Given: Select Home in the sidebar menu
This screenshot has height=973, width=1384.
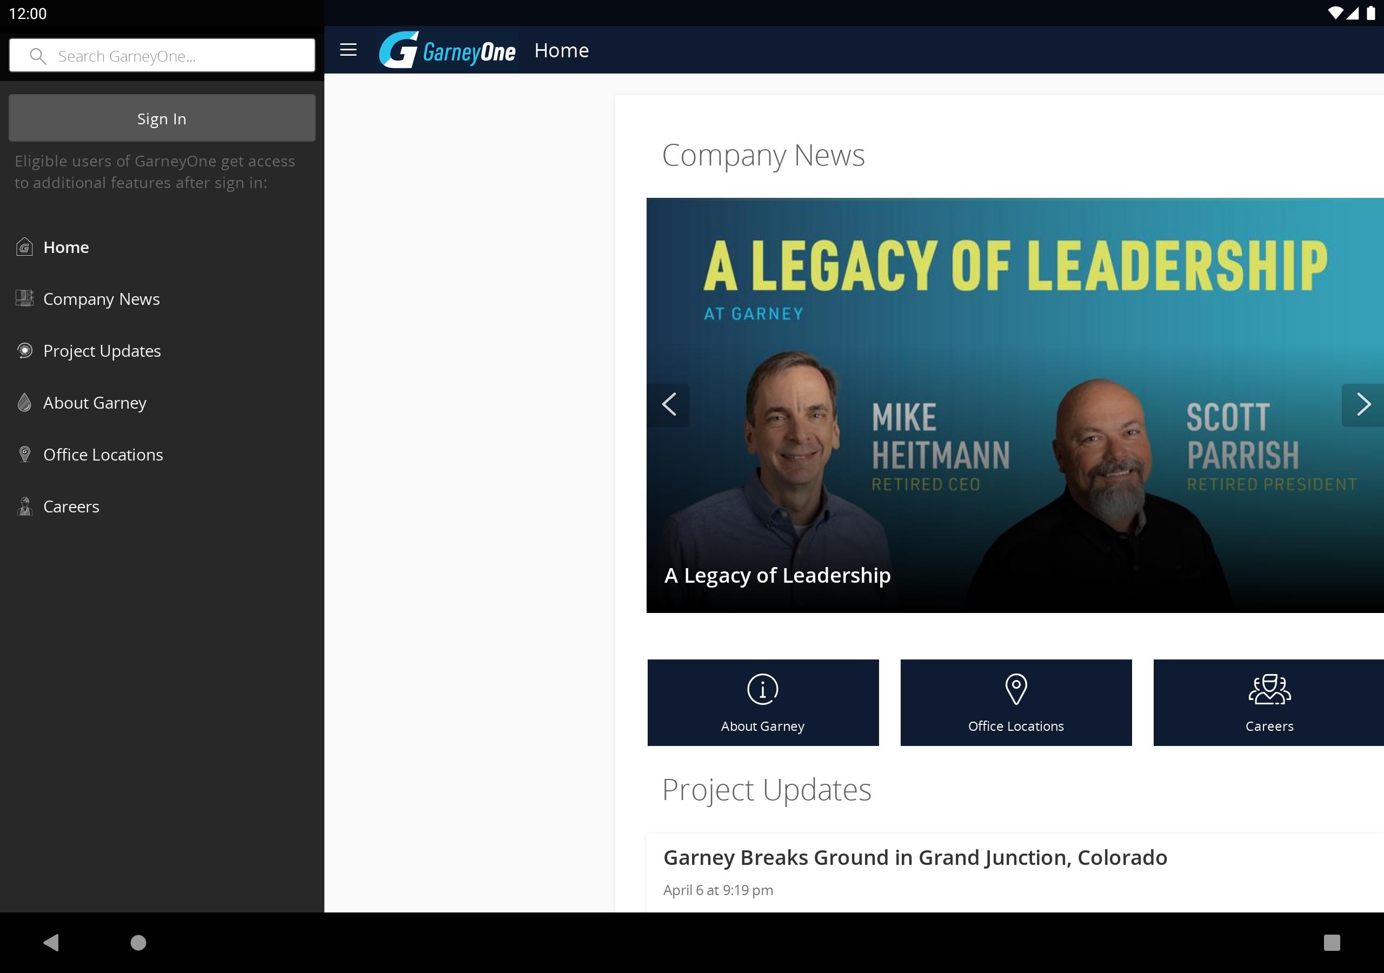Looking at the screenshot, I should point(162,247).
